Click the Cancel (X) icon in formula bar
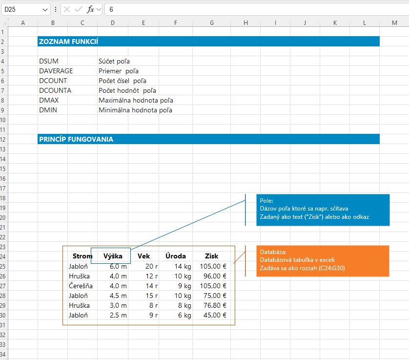 click(67, 9)
